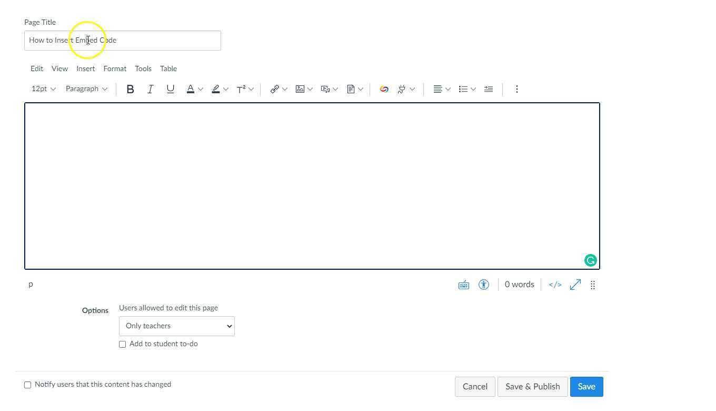This screenshot has height=411, width=716.
Task: Open the HTML code editor view
Action: pos(555,285)
